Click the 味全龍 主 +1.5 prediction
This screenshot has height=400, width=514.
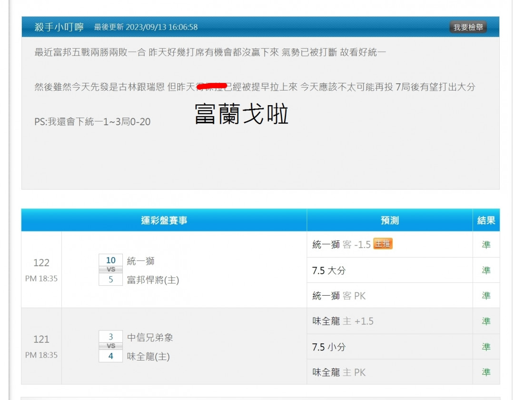[x=343, y=321]
